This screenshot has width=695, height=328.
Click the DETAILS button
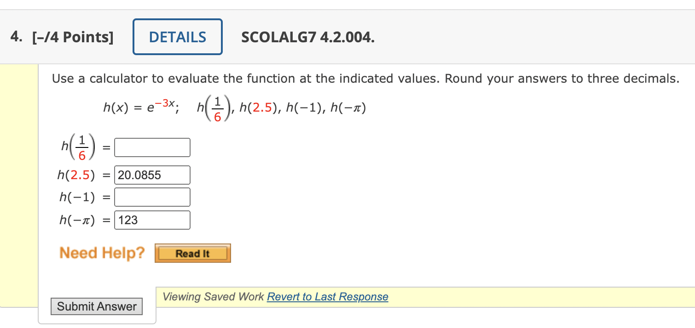pos(177,36)
